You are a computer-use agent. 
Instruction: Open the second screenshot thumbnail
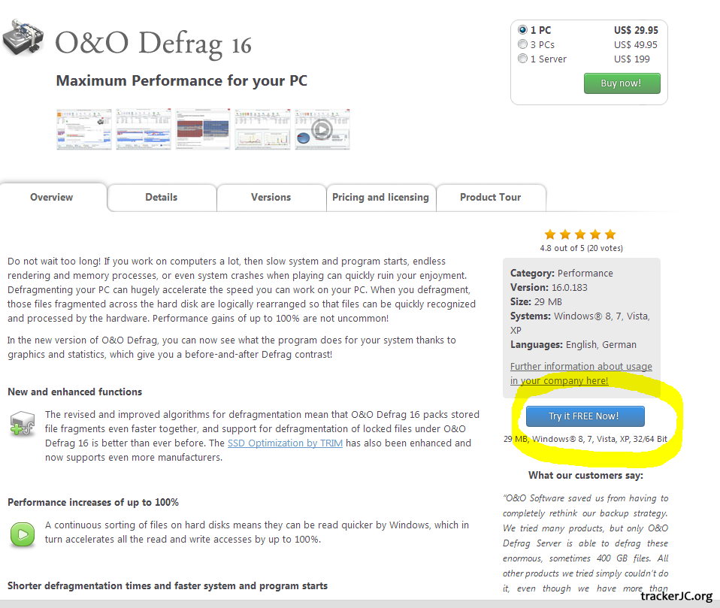143,129
